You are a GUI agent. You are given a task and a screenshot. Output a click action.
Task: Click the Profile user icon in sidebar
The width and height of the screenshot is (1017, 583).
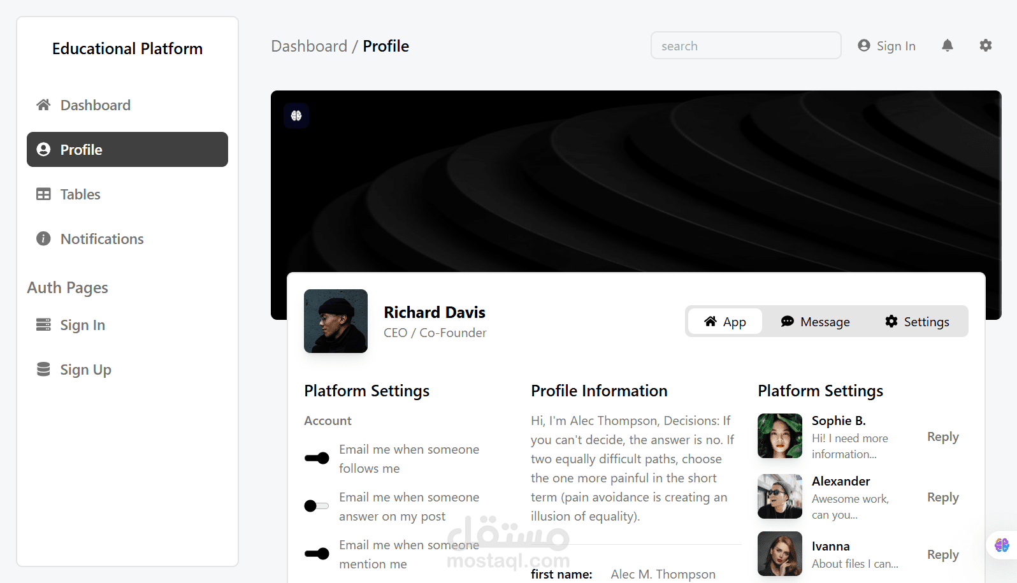(43, 149)
